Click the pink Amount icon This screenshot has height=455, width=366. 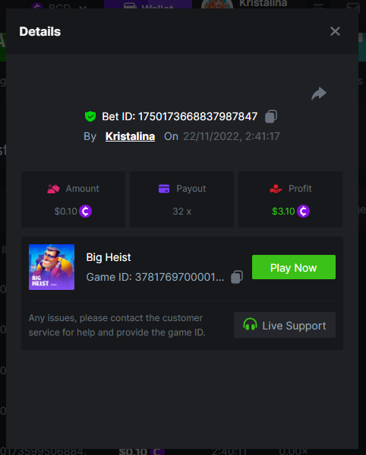53,189
